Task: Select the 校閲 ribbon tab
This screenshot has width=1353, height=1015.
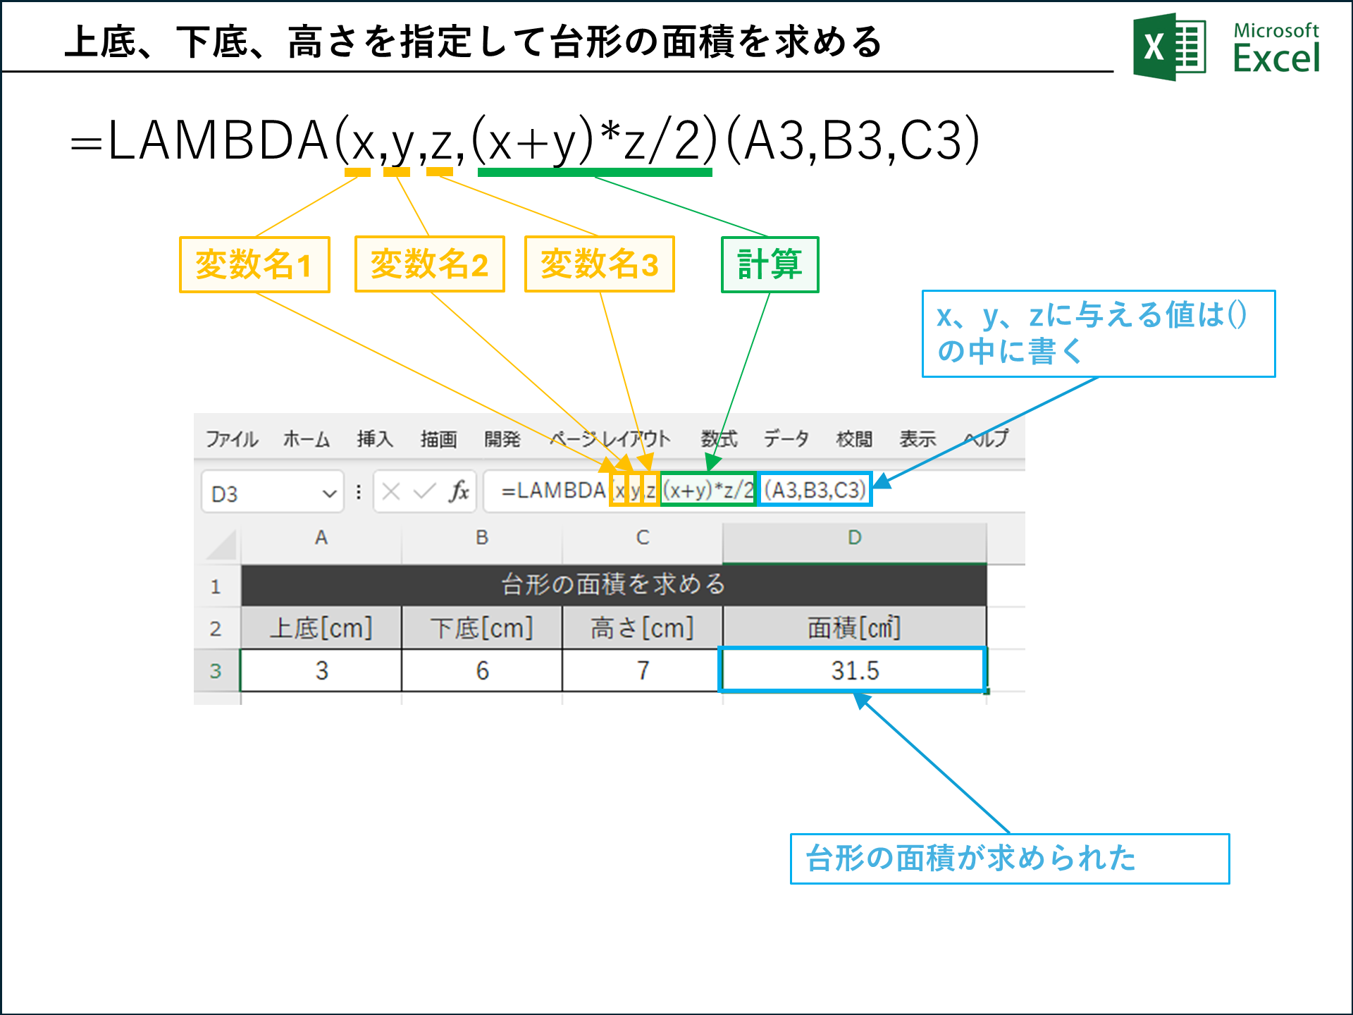Action: coord(853,438)
